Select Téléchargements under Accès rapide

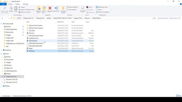click(11, 29)
